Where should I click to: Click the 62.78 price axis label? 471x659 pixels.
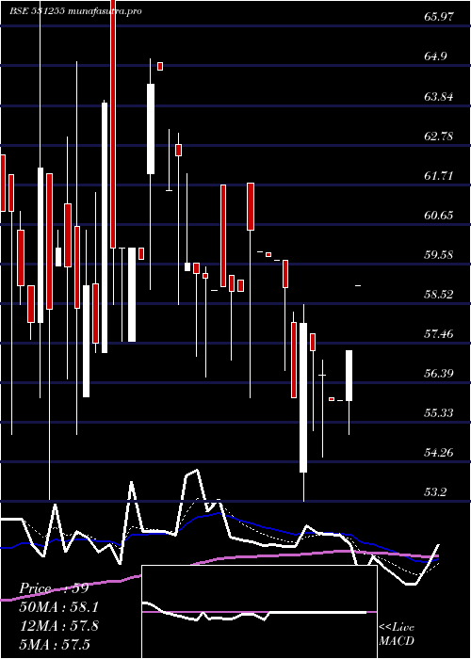coord(439,137)
